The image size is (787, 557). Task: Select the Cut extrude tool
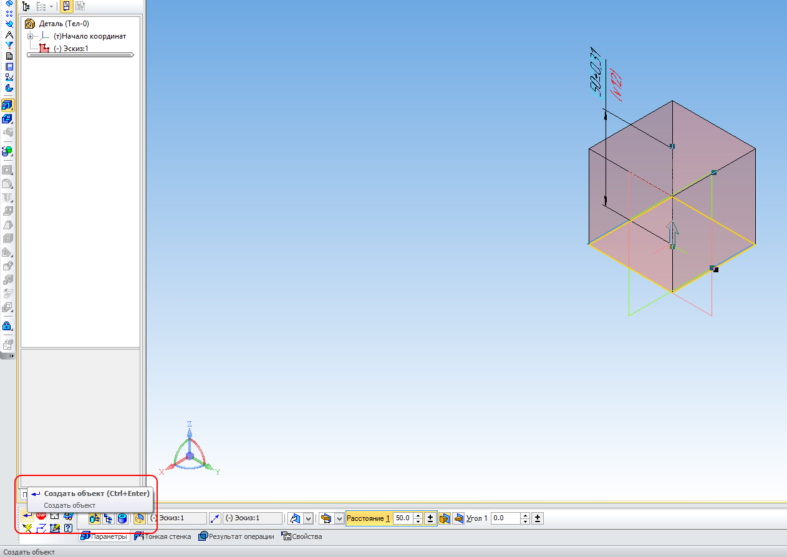click(x=9, y=118)
